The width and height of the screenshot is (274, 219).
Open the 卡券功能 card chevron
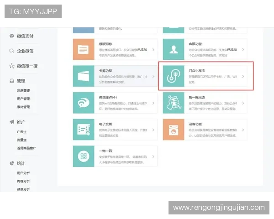tap(153, 77)
